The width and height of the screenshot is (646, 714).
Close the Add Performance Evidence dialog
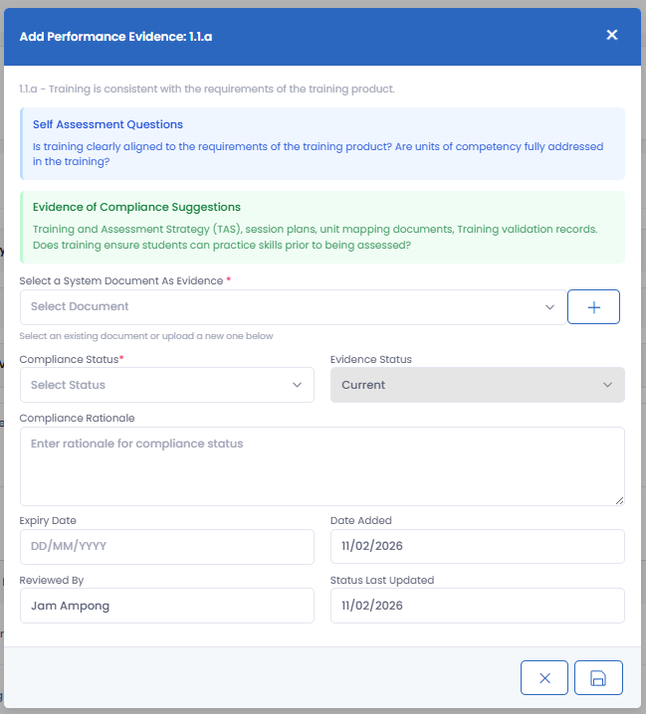pyautogui.click(x=612, y=36)
